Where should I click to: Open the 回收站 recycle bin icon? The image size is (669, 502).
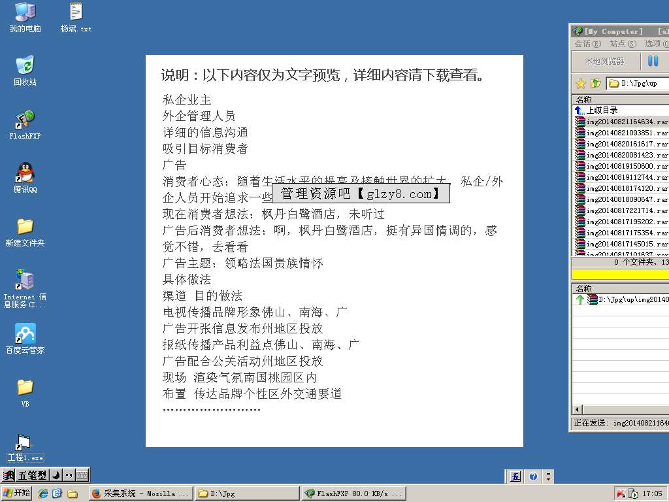[25, 71]
